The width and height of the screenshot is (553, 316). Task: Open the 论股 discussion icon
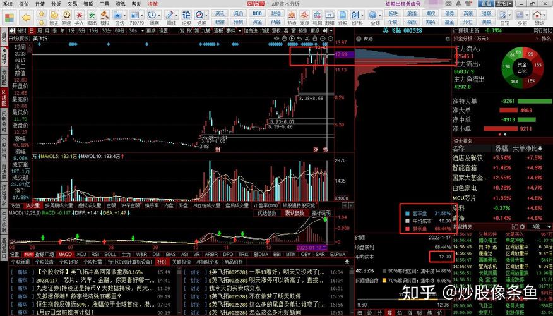pyautogui.click(x=186, y=18)
